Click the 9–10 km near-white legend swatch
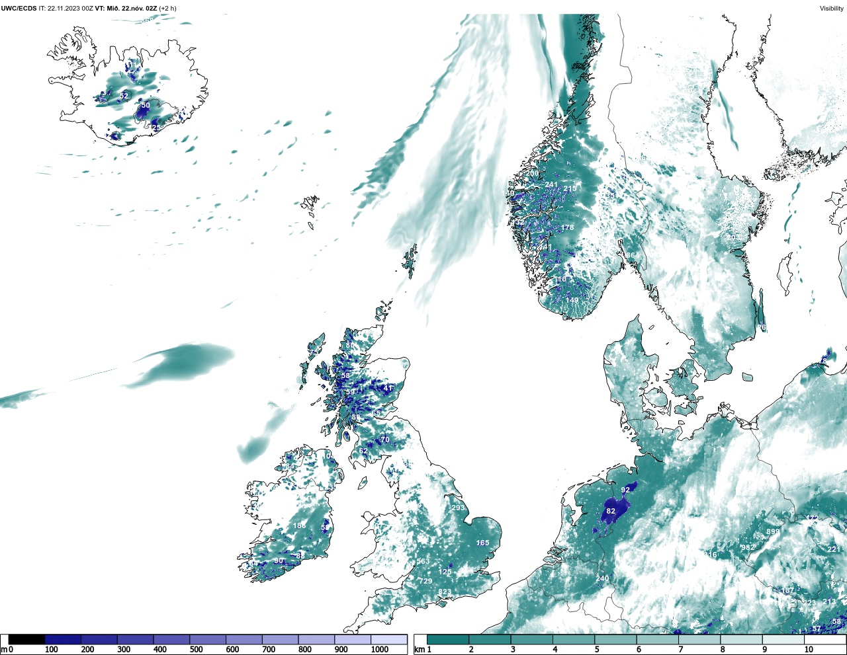This screenshot has height=655, width=847. pyautogui.click(x=784, y=639)
